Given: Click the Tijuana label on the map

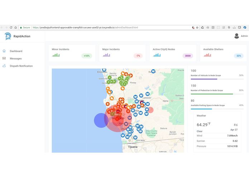Looking at the screenshot, I should [x=133, y=147].
